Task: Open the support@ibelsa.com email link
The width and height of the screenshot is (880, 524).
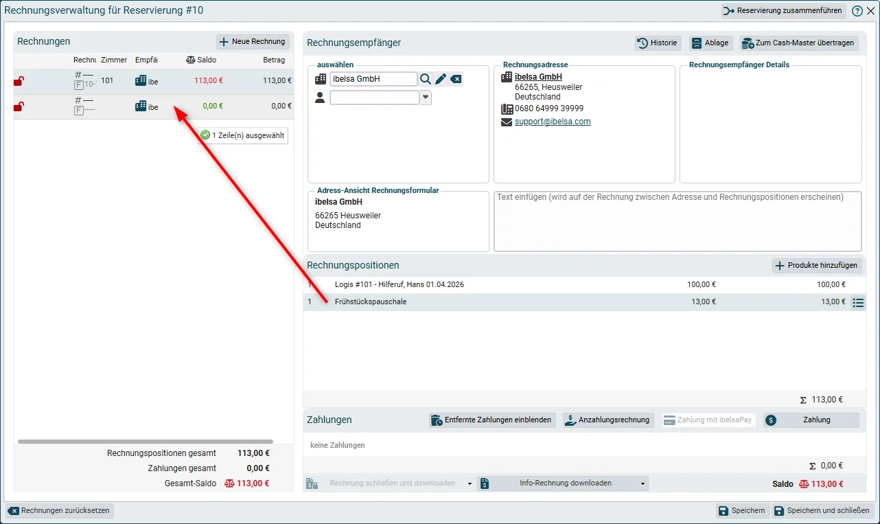Action: (553, 122)
